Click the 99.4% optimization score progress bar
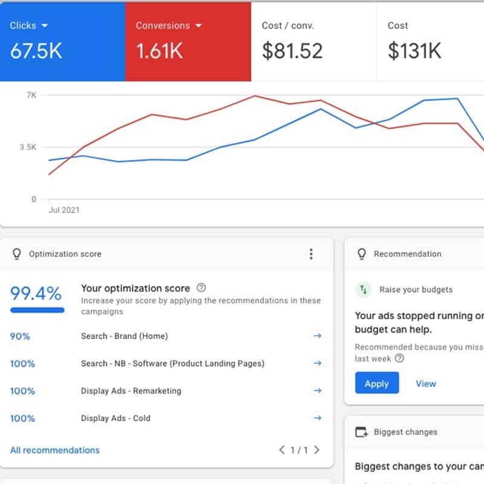This screenshot has height=484, width=484. (38, 310)
